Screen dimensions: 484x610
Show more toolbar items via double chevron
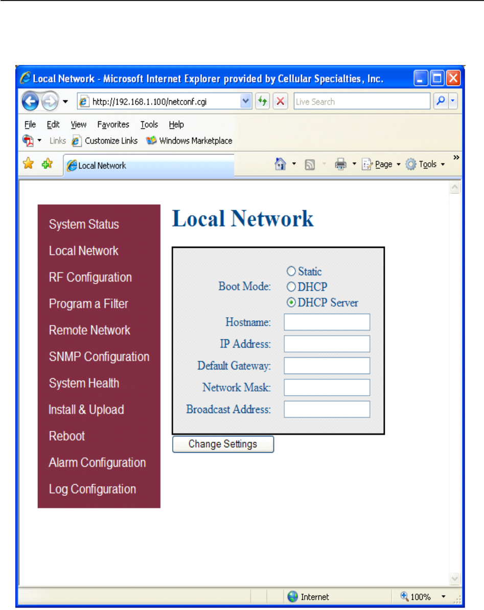tap(456, 158)
